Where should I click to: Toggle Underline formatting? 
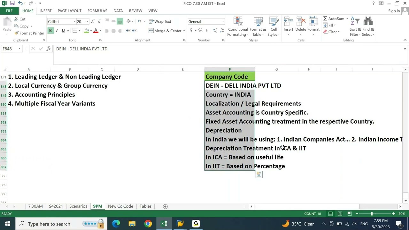click(63, 31)
